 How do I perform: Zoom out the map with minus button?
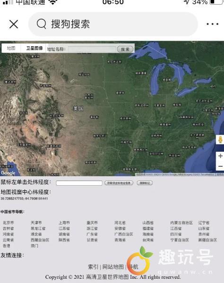(220, 166)
